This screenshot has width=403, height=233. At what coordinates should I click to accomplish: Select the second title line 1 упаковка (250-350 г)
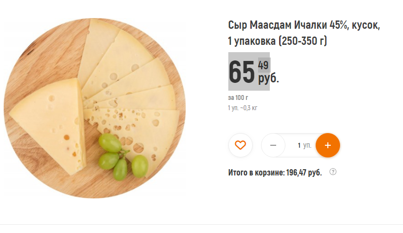point(278,41)
